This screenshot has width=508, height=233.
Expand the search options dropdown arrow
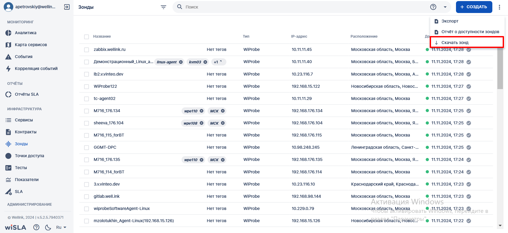click(x=445, y=7)
